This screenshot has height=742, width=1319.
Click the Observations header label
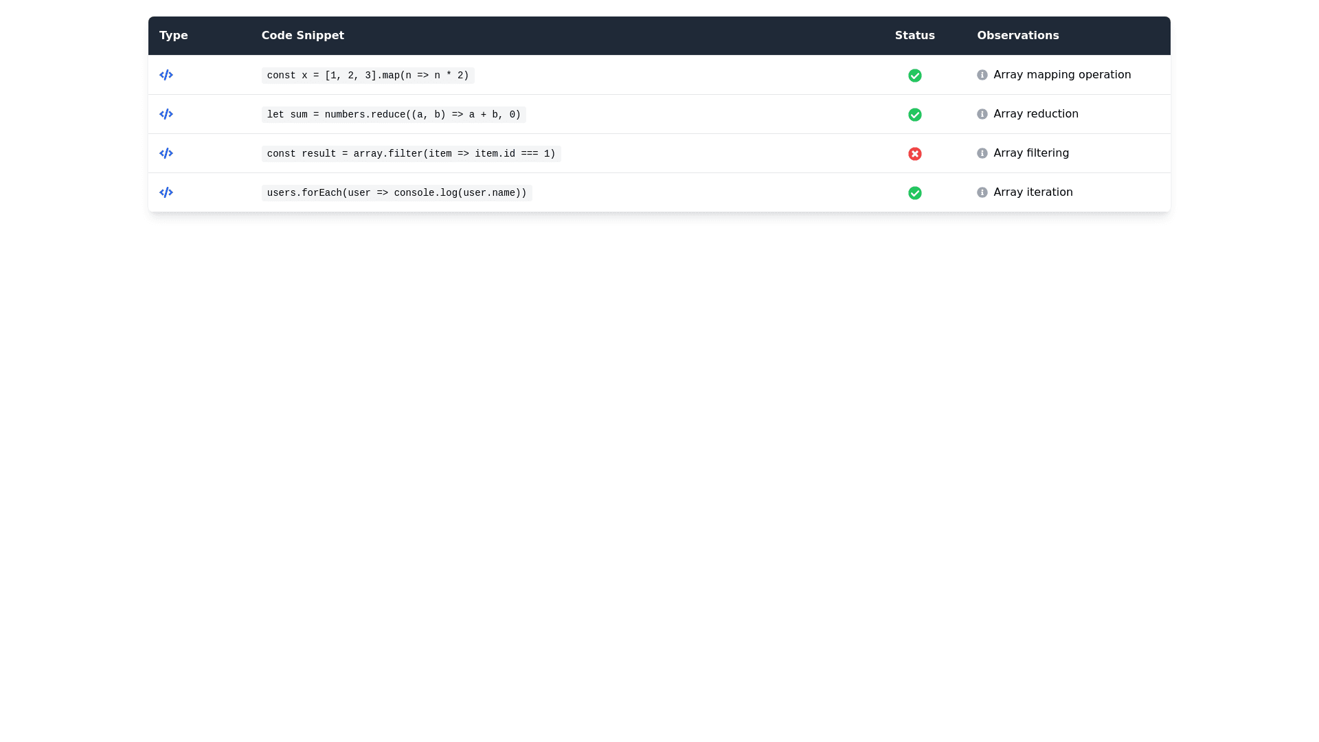1017,35
